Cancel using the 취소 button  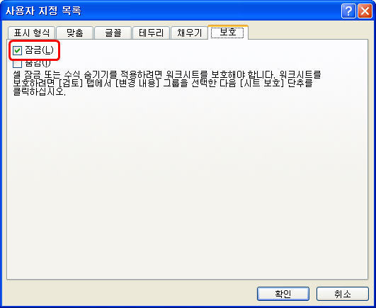pos(343,294)
